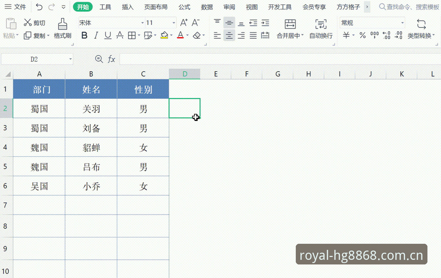This screenshot has width=441, height=278.
Task: Decrease decimal places icon
Action: point(398,35)
